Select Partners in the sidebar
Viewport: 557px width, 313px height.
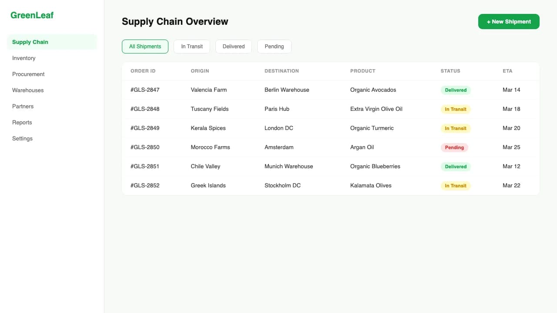point(23,106)
